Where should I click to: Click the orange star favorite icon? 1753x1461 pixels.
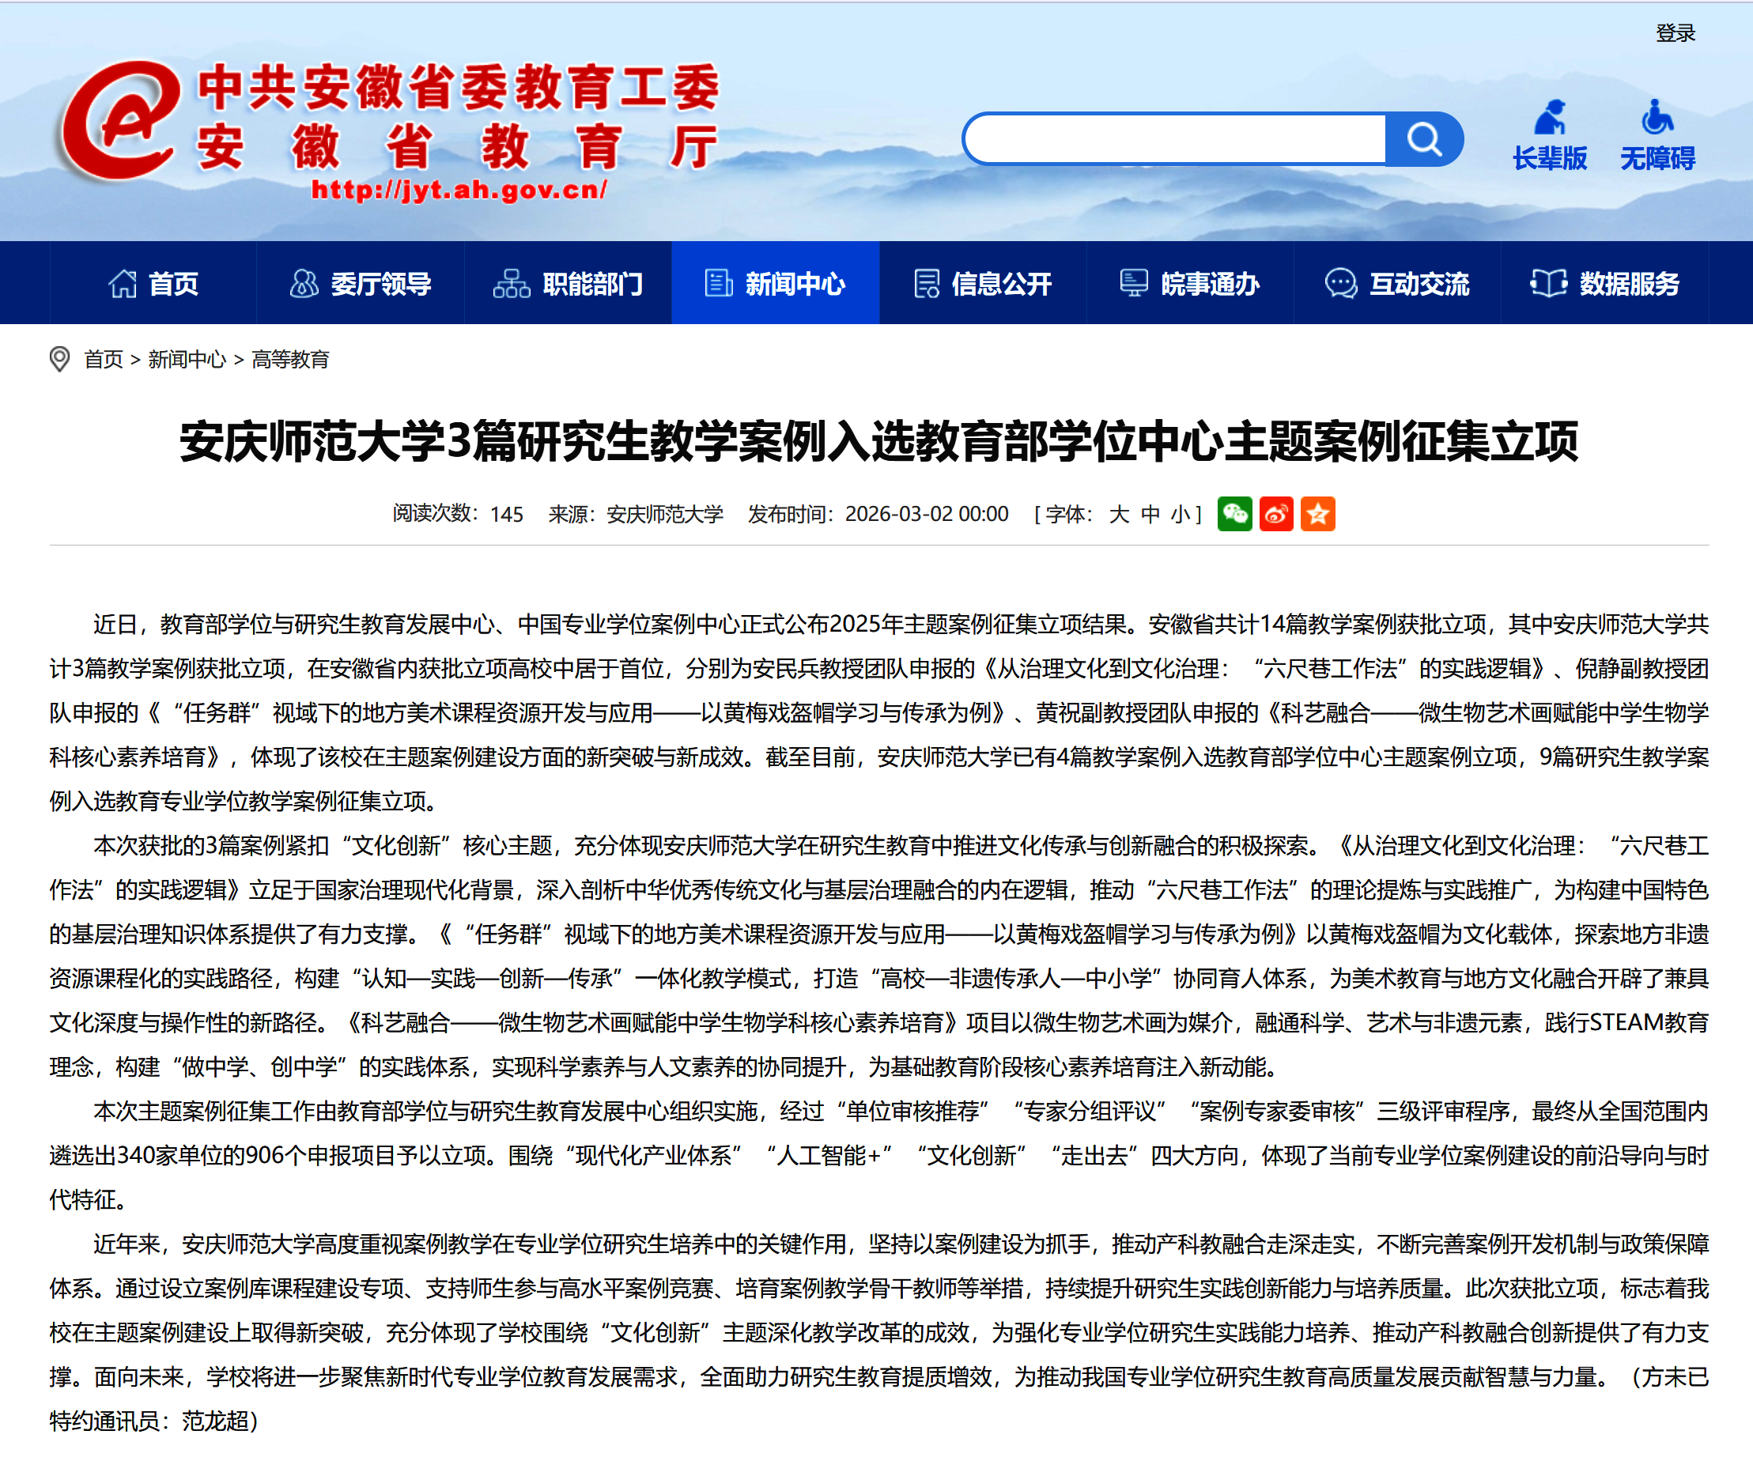(x=1318, y=513)
